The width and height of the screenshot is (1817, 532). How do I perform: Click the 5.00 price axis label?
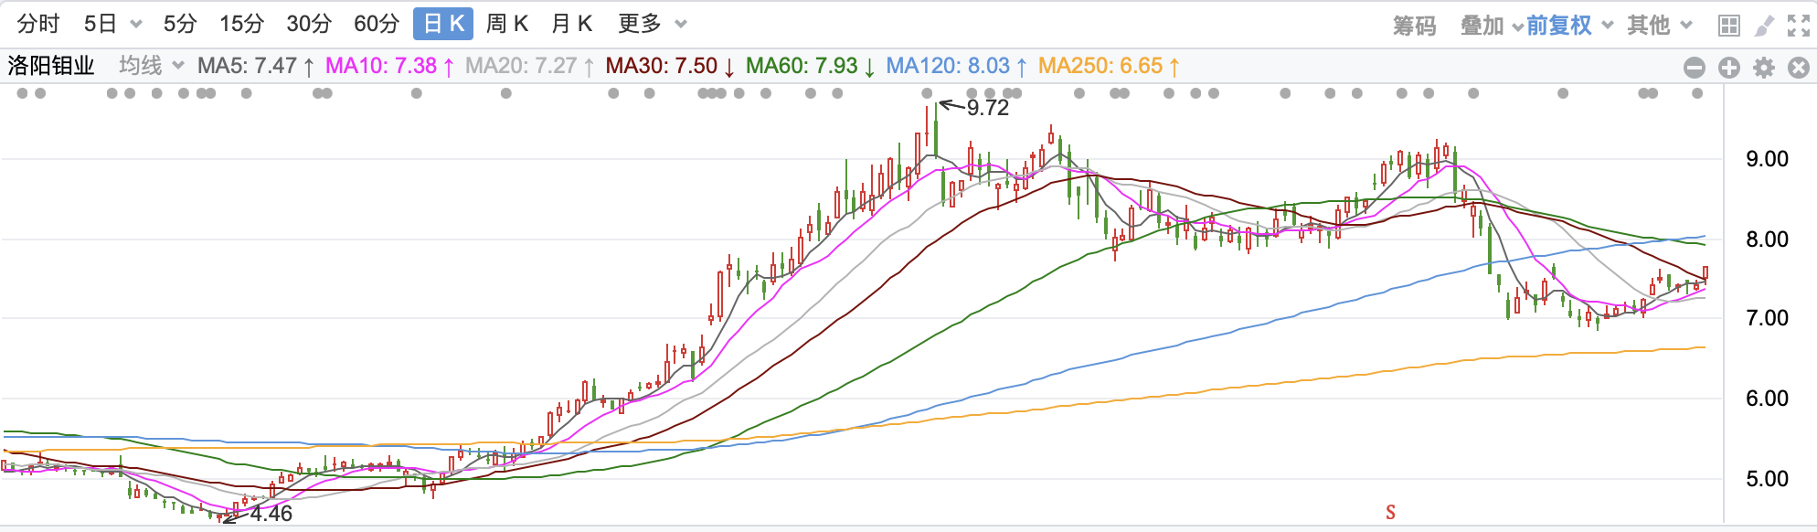pyautogui.click(x=1767, y=479)
